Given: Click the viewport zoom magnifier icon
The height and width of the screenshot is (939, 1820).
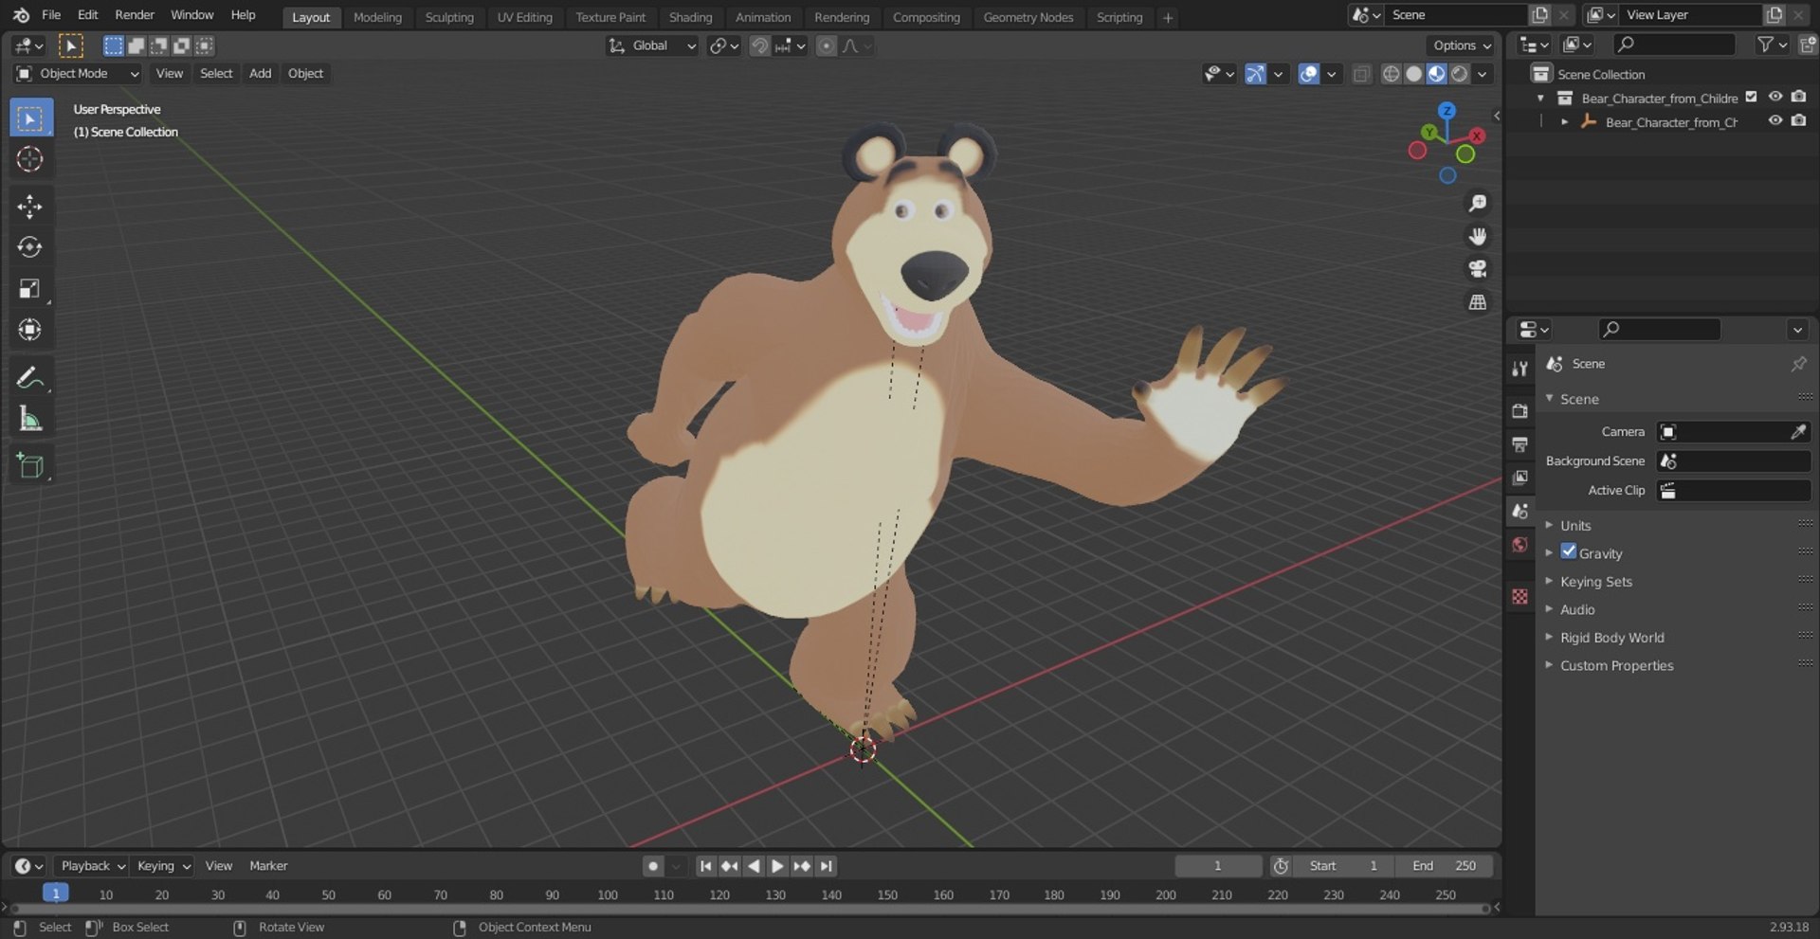Looking at the screenshot, I should click(1478, 204).
